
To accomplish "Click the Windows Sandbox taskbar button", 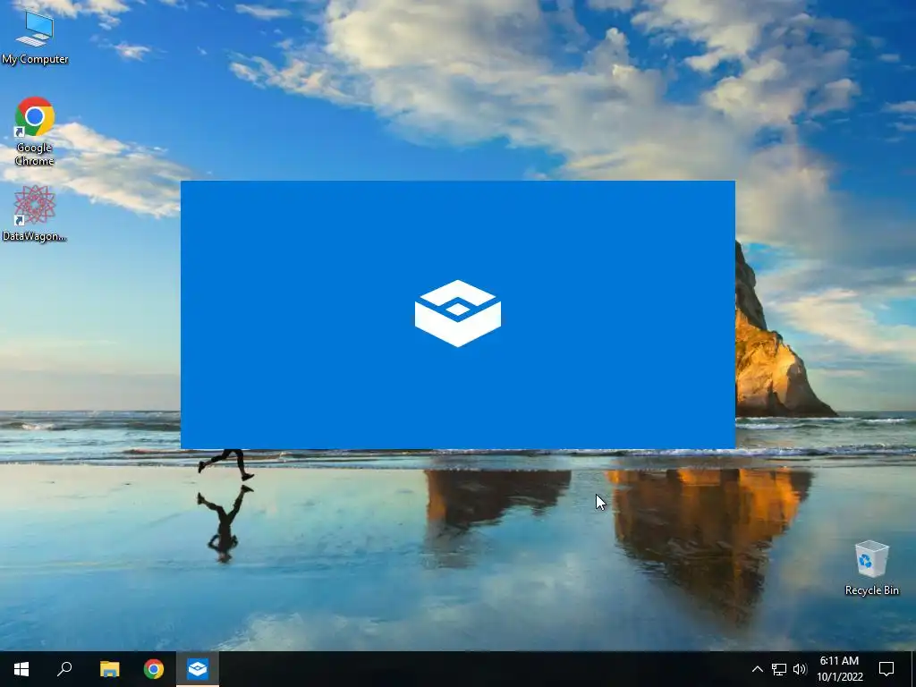I will 198,669.
